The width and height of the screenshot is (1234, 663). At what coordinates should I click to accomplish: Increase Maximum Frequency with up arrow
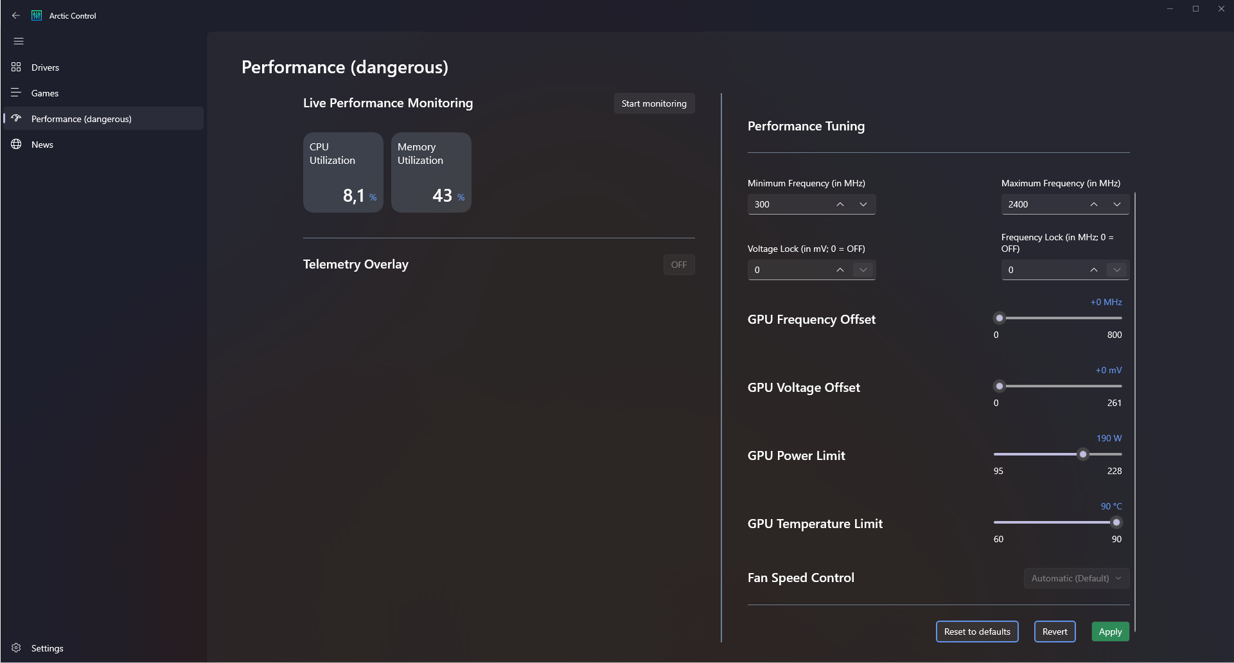(1093, 204)
